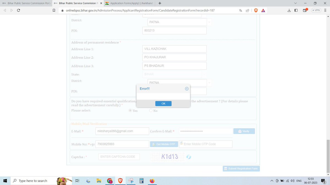This screenshot has height=185, width=330.
Task: Switch to Application Forms(Apply) Jharkhand tab
Action: (129, 3)
